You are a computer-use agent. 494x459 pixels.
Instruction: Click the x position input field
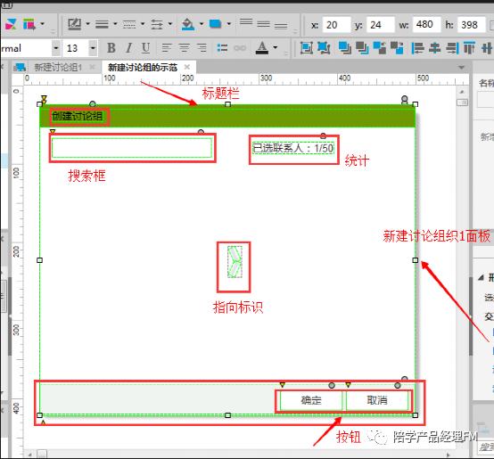point(336,25)
